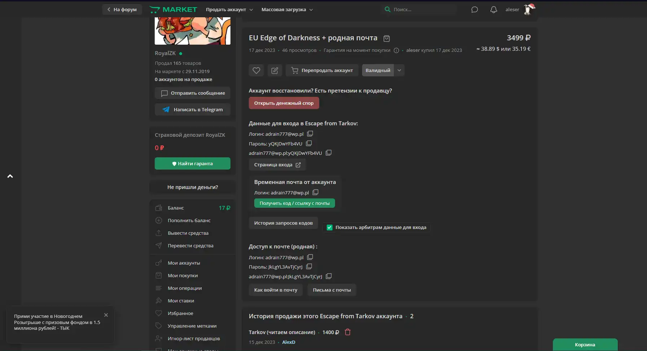Copy mail pair adrain777@wp.pl:JkLgYL3AvTjCyrJ
The width and height of the screenshot is (647, 351).
point(329,276)
